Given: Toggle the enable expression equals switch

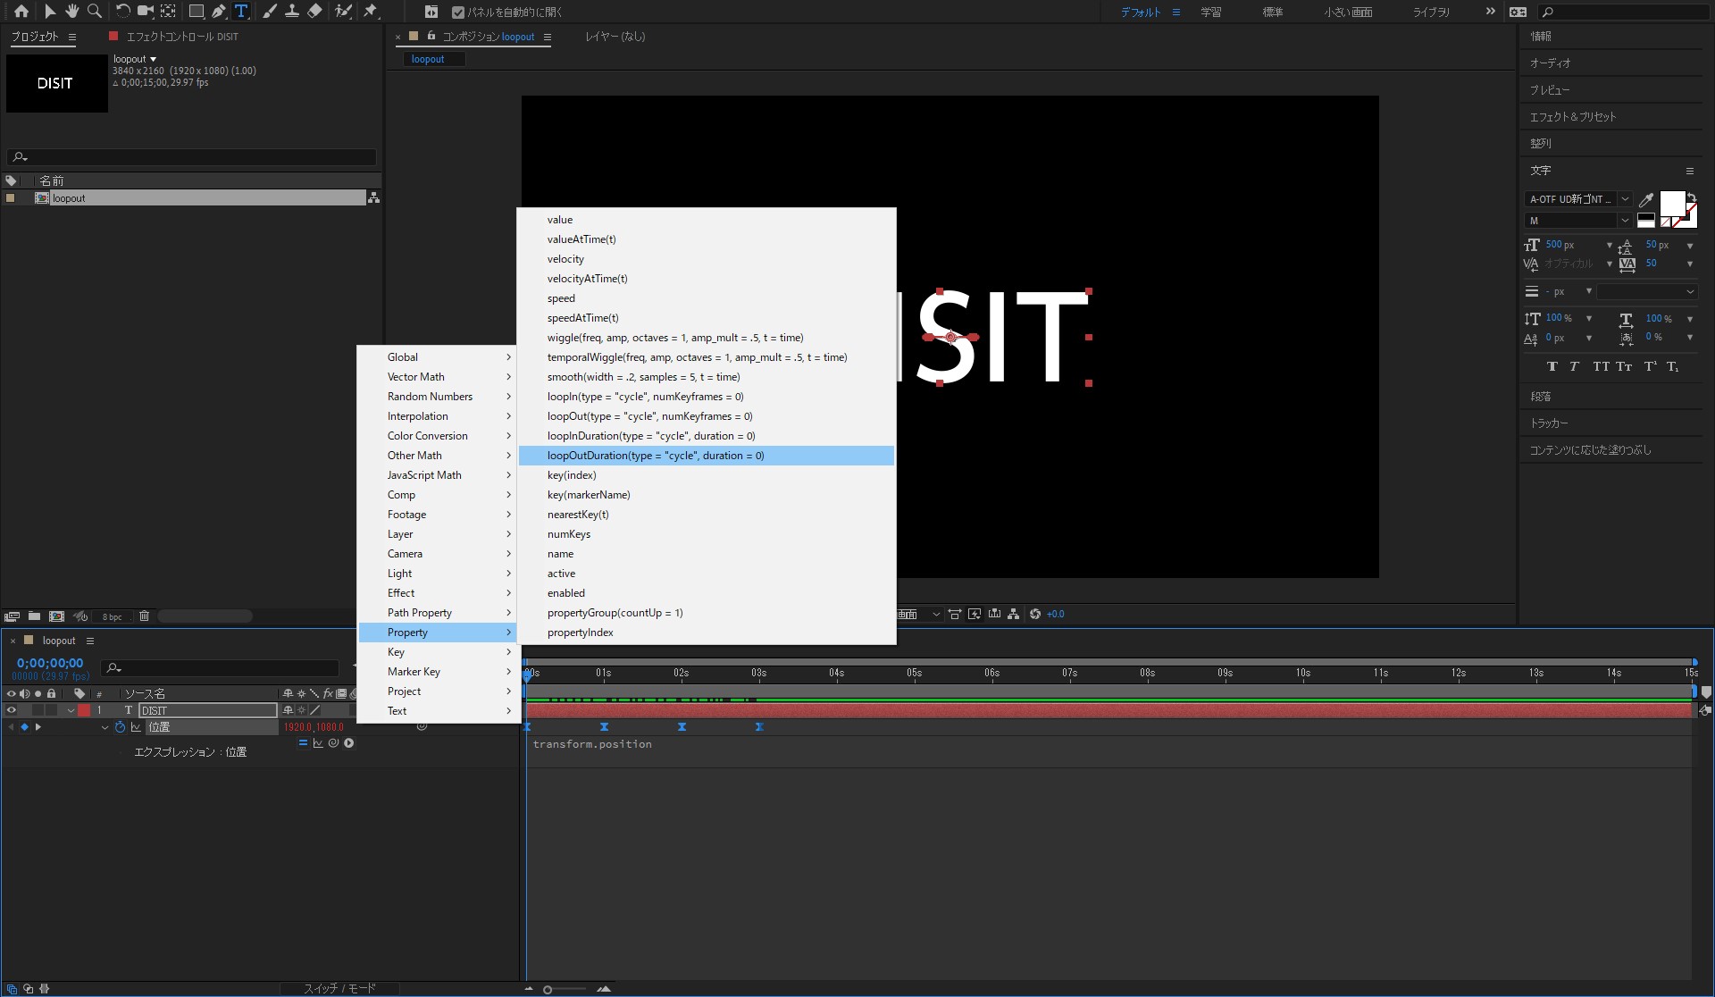Looking at the screenshot, I should (x=303, y=743).
